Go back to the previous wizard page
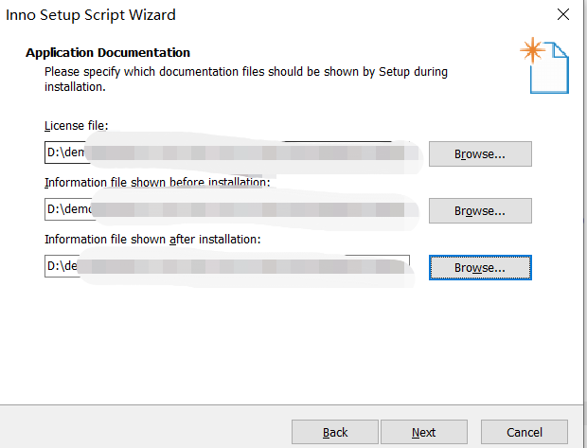Viewport: 587px width, 448px height. coord(334,432)
